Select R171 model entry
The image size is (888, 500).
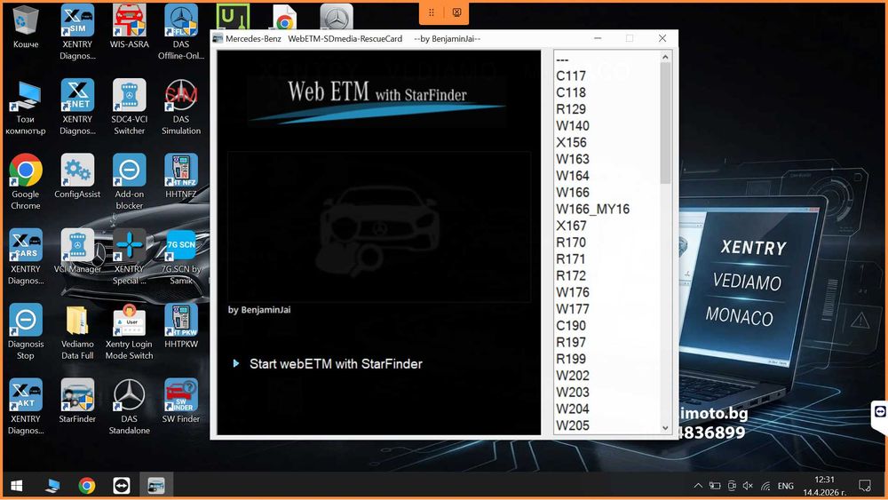571,259
